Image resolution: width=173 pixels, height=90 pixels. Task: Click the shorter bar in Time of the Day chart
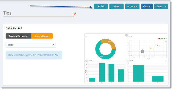[158, 79]
